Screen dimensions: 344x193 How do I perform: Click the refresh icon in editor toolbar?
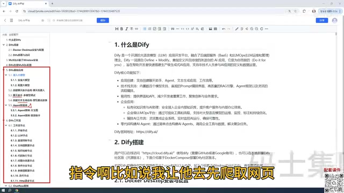[x=262, y=29]
